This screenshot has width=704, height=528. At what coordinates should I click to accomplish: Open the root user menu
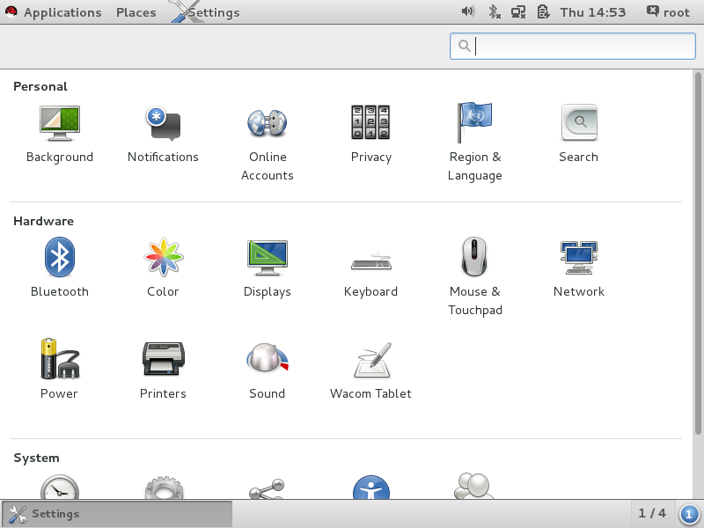click(668, 12)
